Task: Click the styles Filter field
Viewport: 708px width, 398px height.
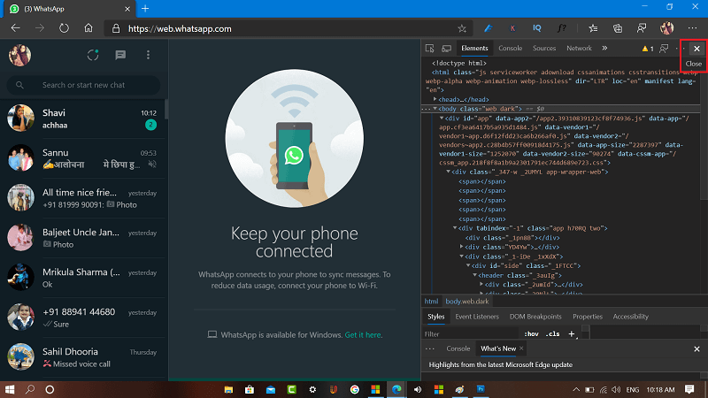Action: (470, 334)
